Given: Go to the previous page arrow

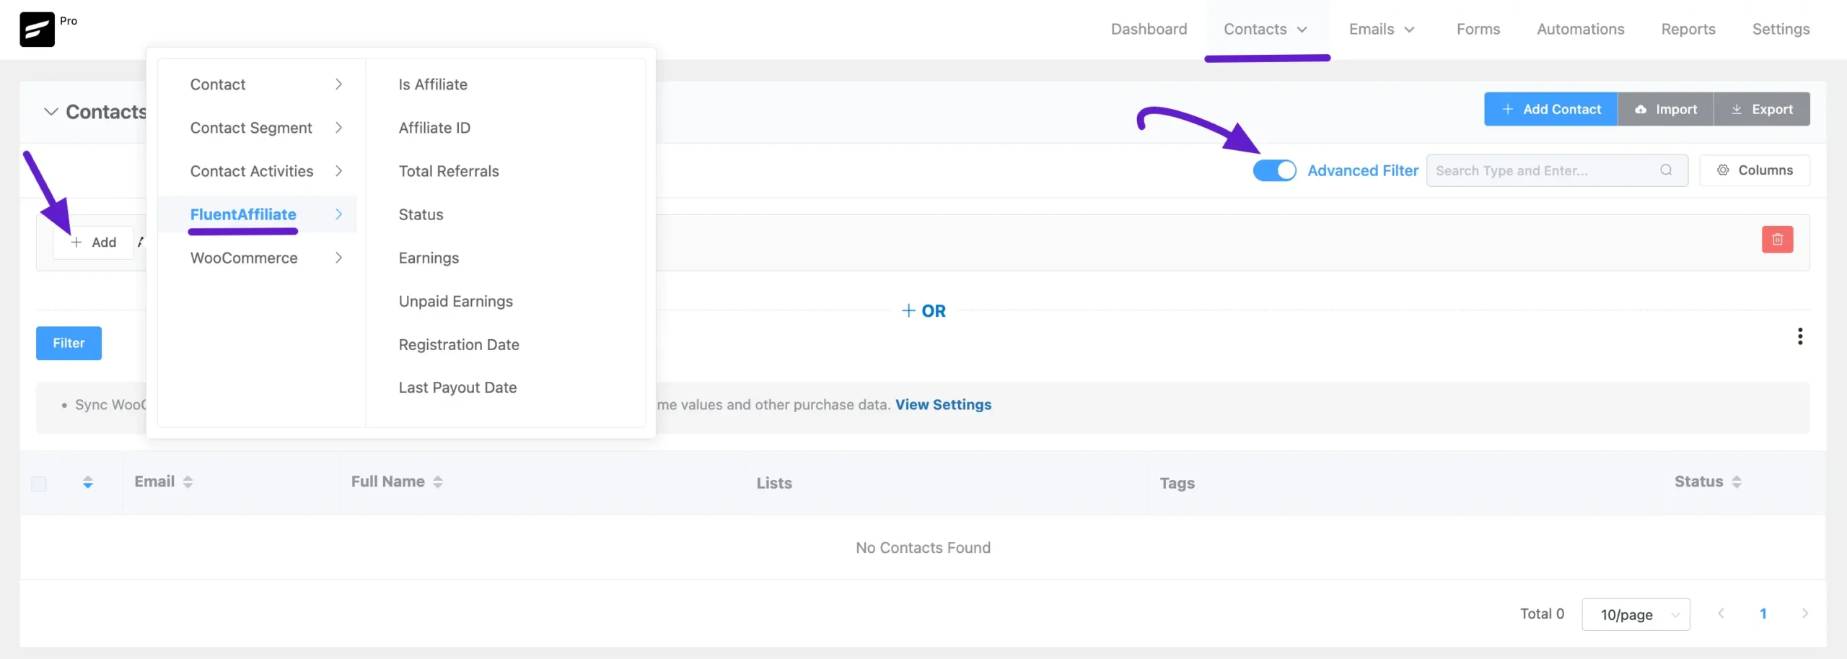Looking at the screenshot, I should 1721,614.
